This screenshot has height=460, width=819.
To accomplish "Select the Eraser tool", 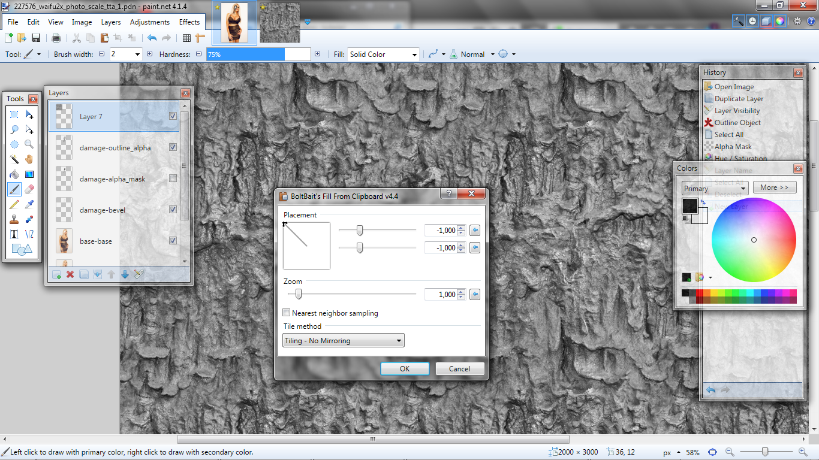I will (29, 189).
